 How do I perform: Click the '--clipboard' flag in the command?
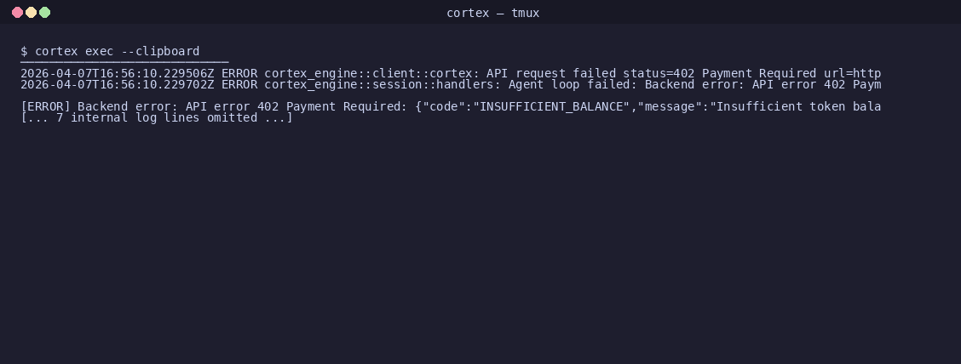(160, 51)
